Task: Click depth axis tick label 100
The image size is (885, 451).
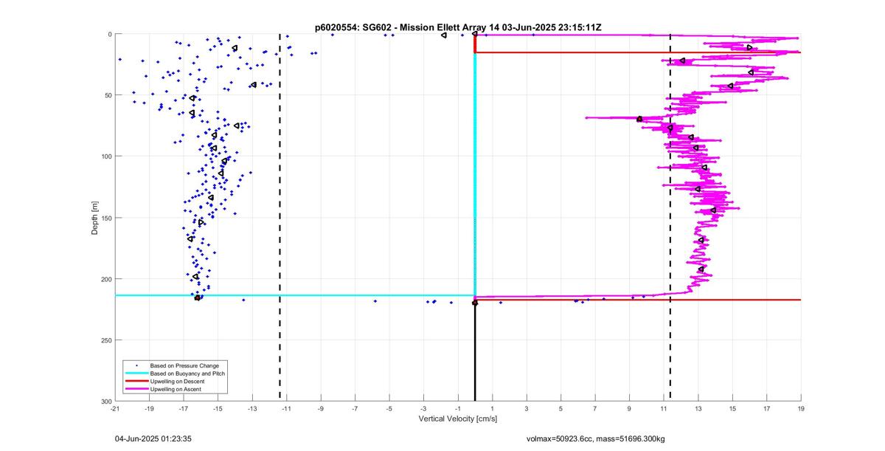Action: coord(106,156)
